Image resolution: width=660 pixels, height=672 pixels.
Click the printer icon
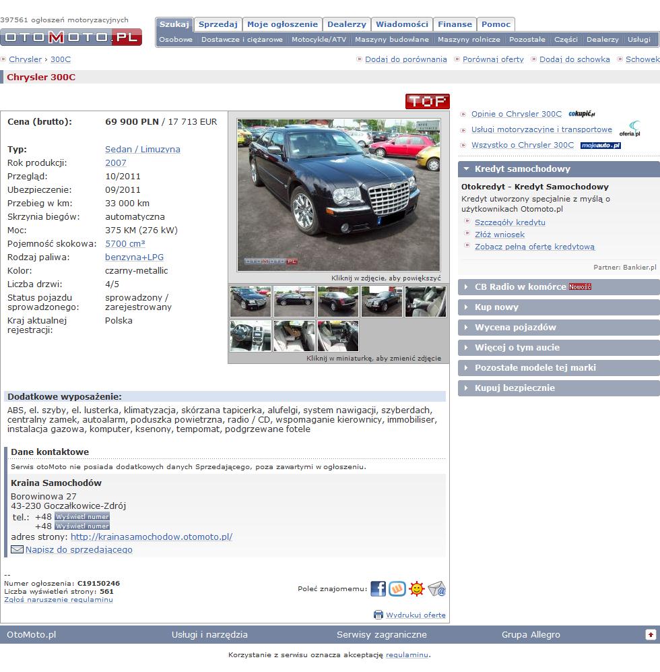click(x=378, y=615)
